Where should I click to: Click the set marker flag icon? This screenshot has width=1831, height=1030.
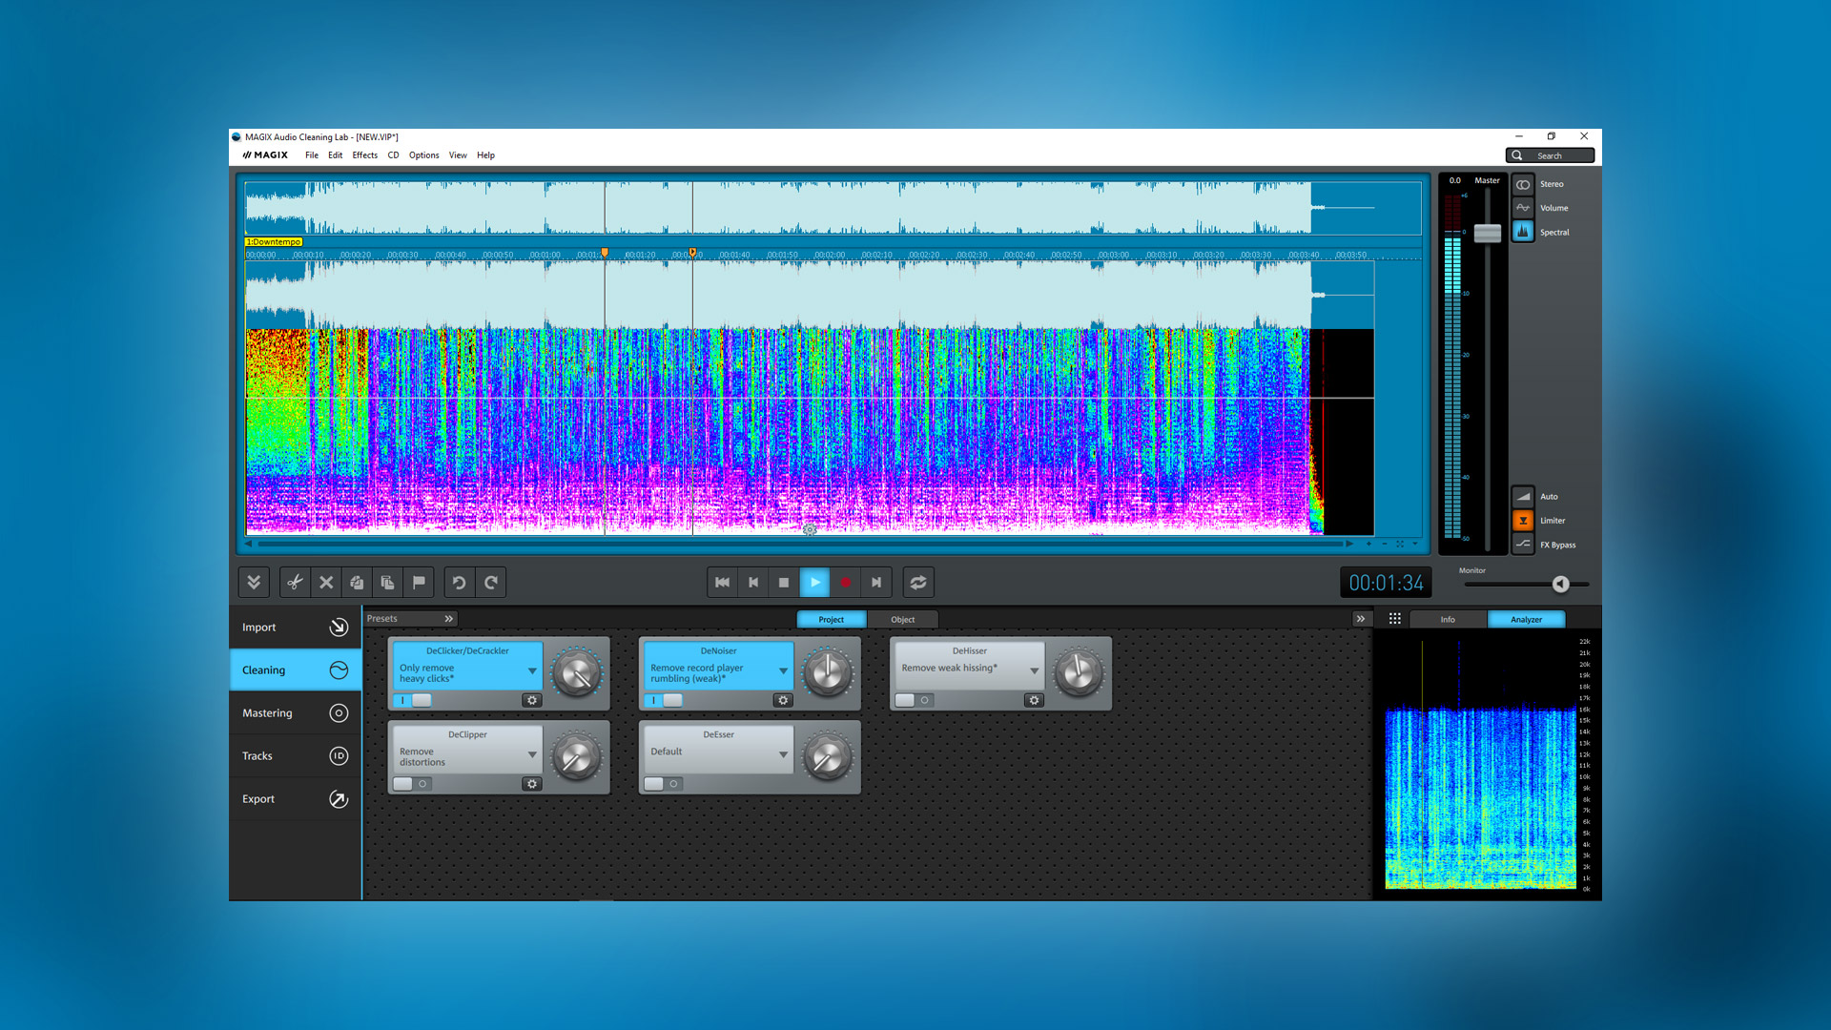tap(419, 582)
